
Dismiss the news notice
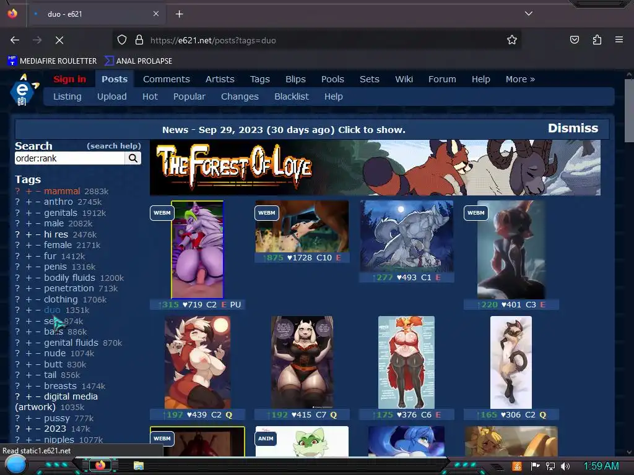(x=573, y=128)
